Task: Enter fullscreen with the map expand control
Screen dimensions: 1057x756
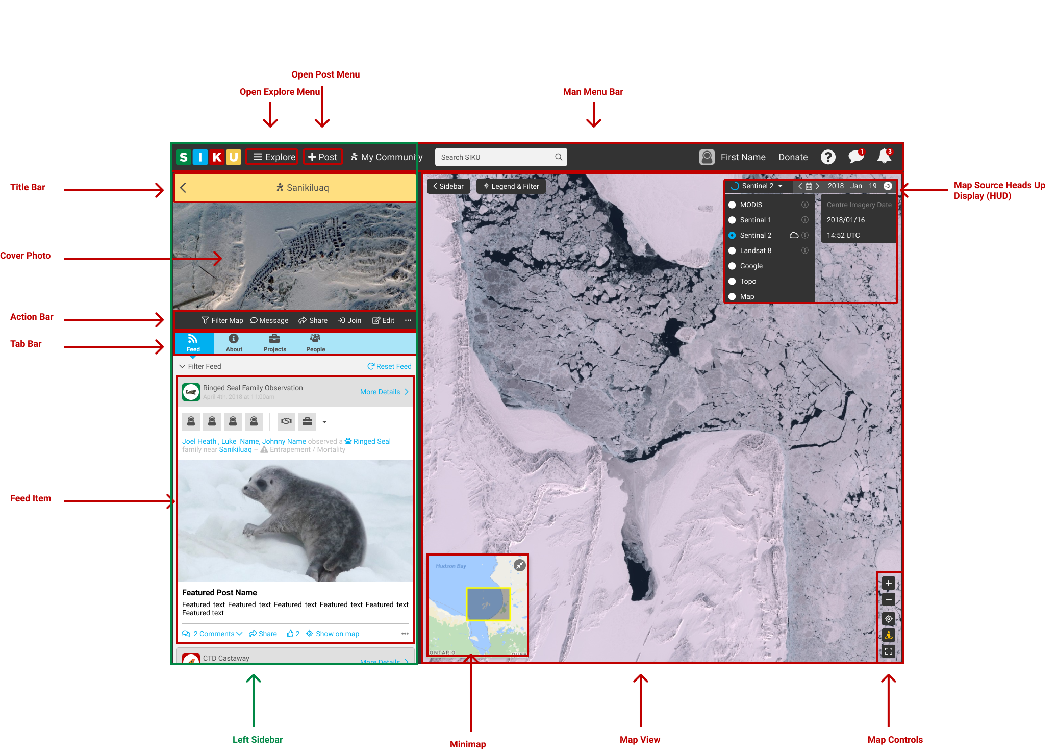Action: [888, 651]
